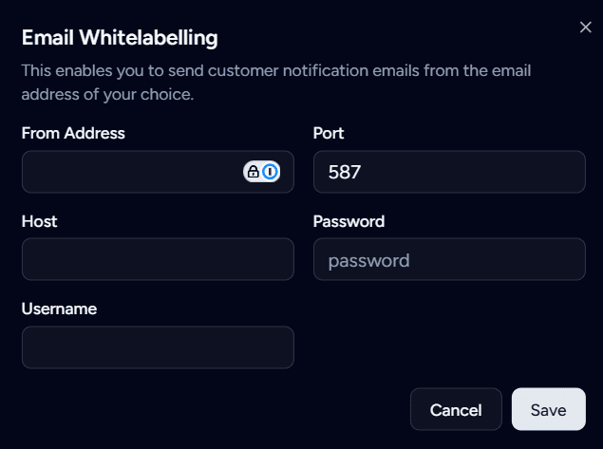Click the Email Whitelabelling dialog title
This screenshot has width=603, height=449.
(x=120, y=38)
